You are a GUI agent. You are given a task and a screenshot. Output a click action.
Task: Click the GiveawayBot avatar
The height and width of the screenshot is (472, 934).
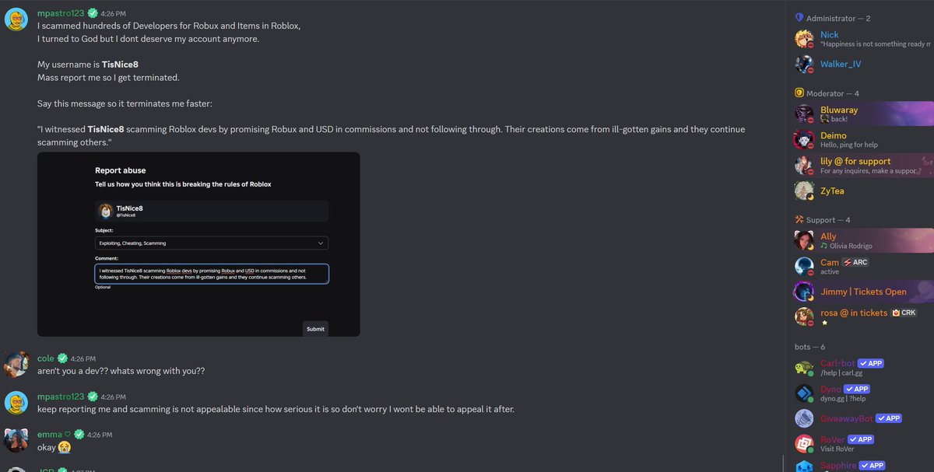804,418
